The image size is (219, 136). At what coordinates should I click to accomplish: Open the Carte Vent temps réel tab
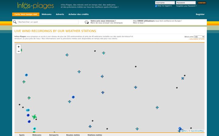[x=26, y=14]
